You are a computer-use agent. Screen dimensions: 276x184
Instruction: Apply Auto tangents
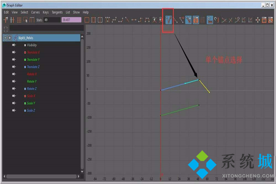[x=107, y=20]
